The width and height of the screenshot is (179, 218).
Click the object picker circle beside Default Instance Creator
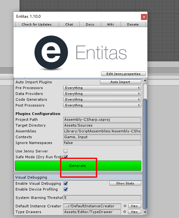click(125, 206)
